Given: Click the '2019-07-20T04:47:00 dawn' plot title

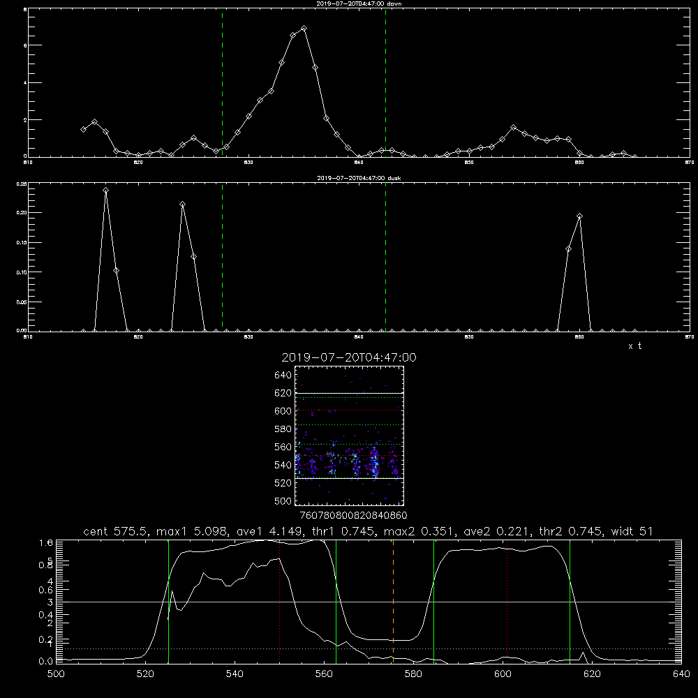Looking at the screenshot, I should 359,3.
